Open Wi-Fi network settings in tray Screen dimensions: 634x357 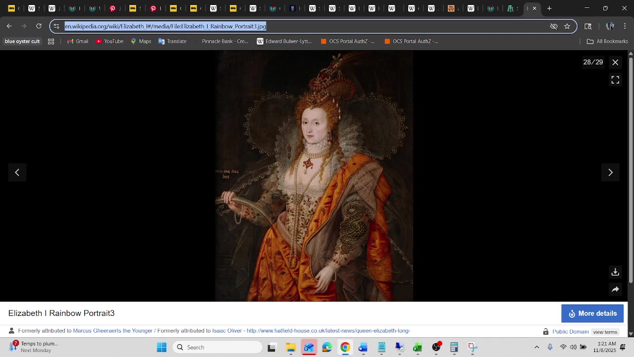[x=563, y=347]
